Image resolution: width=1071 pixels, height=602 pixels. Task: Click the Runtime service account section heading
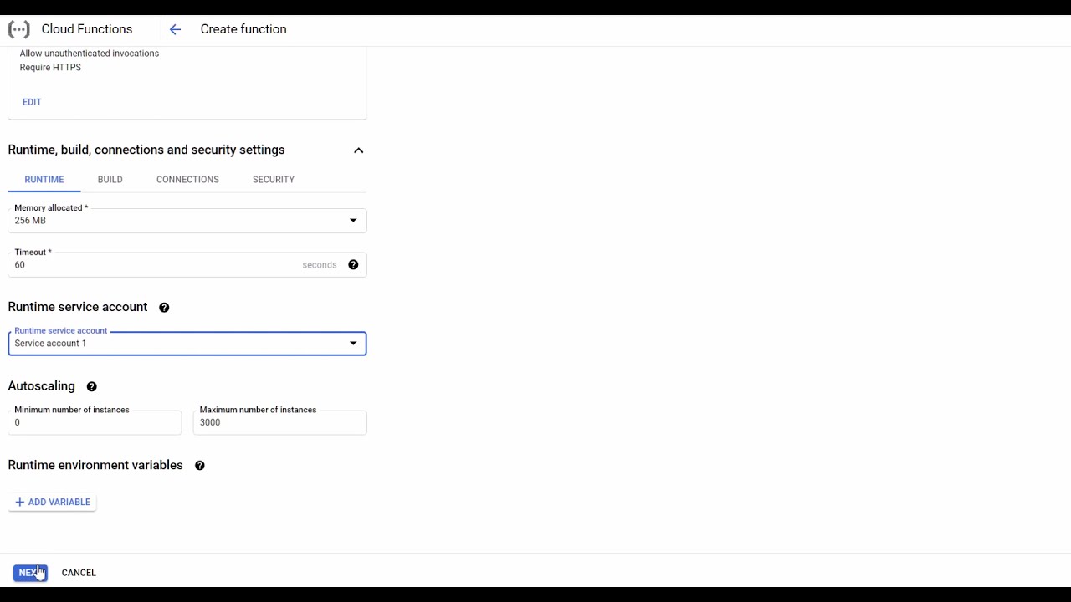tap(78, 307)
